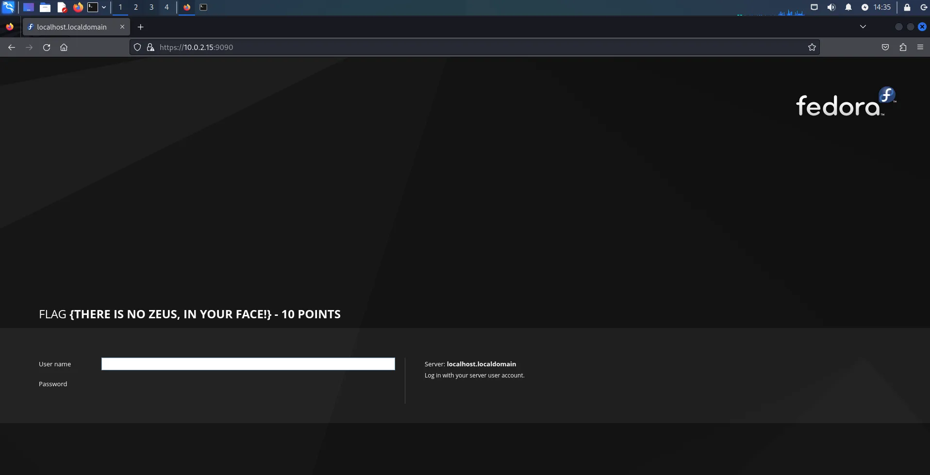930x475 pixels.
Task: Expand the terminal taskbar dropdown arrow
Action: [x=104, y=7]
